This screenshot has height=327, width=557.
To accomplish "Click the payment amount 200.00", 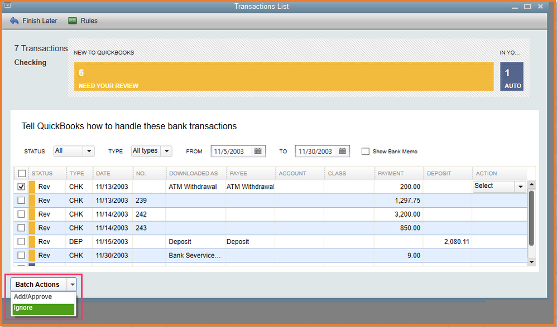I will 410,187.
